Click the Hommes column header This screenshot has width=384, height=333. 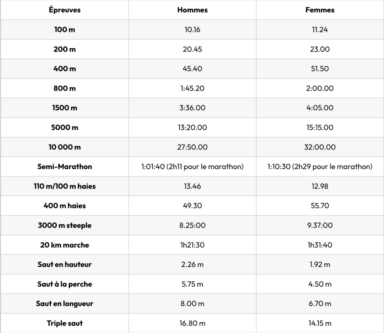tap(192, 10)
